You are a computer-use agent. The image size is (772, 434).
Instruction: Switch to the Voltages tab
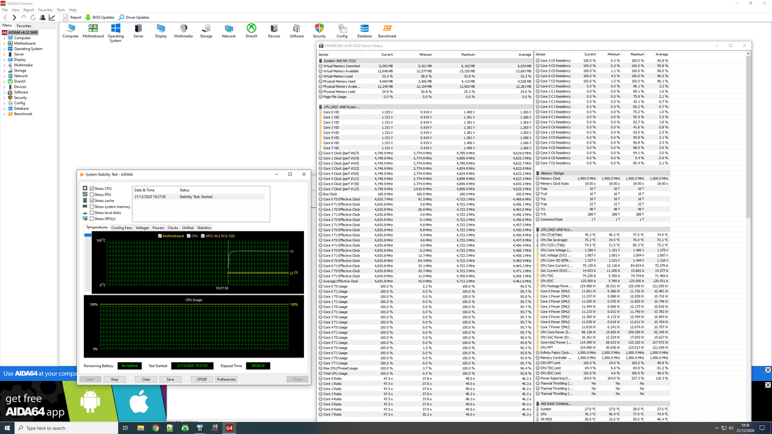click(142, 228)
